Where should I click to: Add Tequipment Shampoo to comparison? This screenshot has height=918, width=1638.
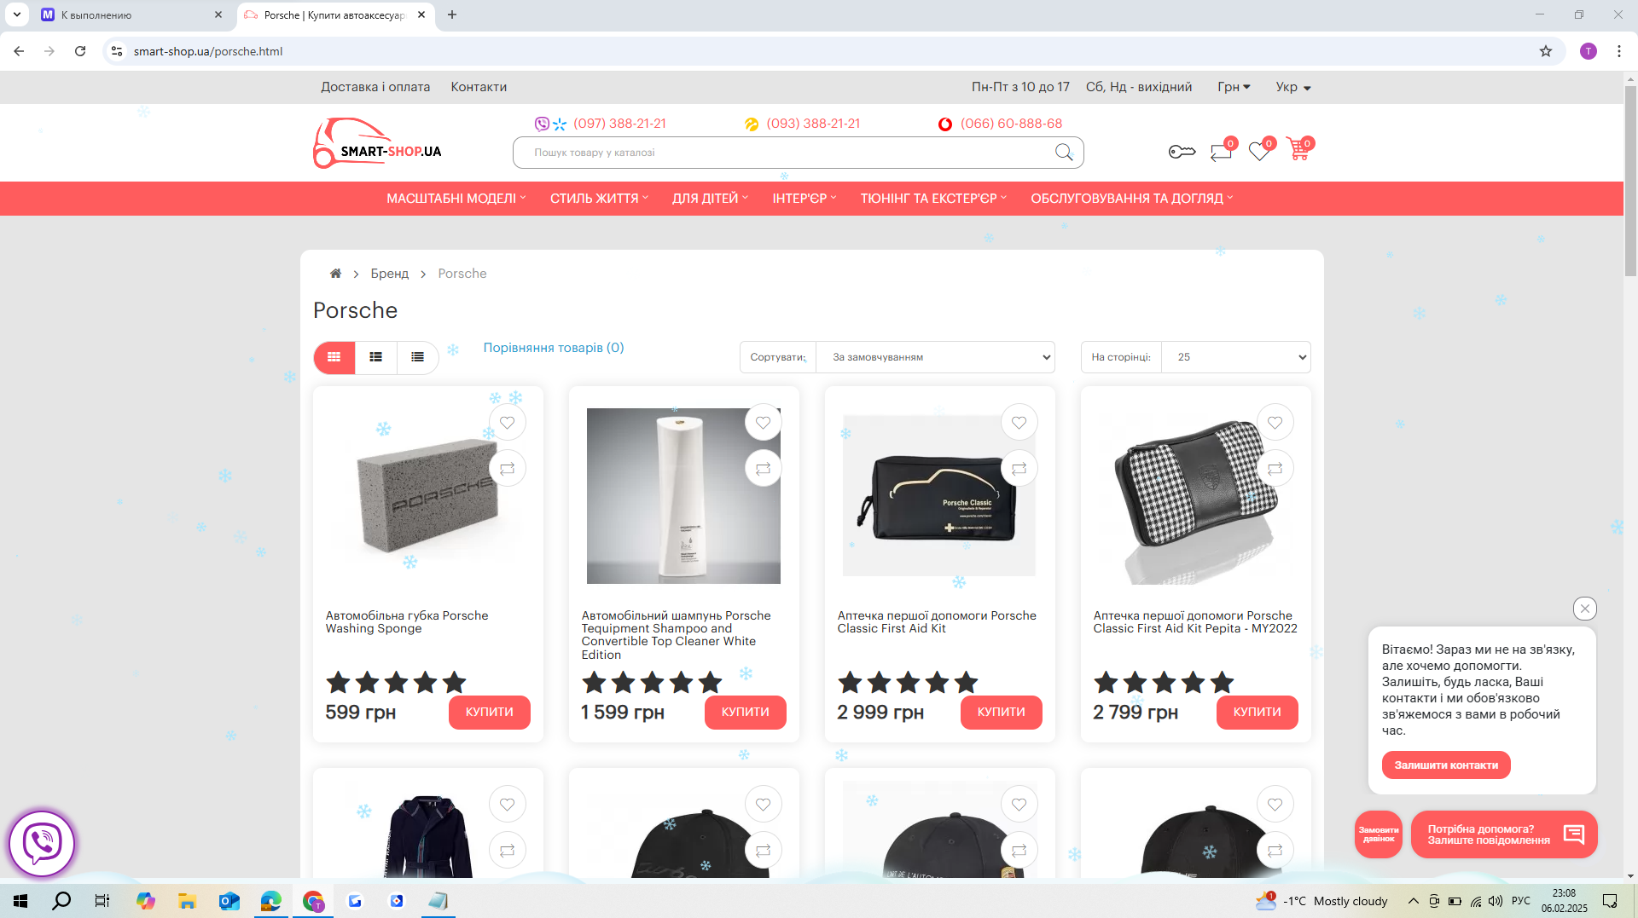764,469
